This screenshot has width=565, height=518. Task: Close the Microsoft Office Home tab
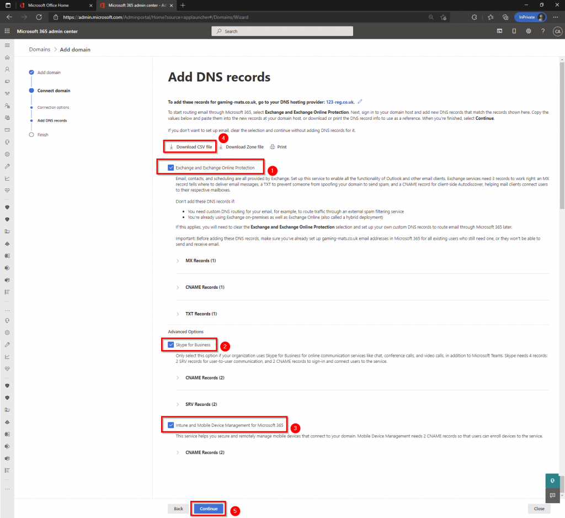(x=91, y=6)
